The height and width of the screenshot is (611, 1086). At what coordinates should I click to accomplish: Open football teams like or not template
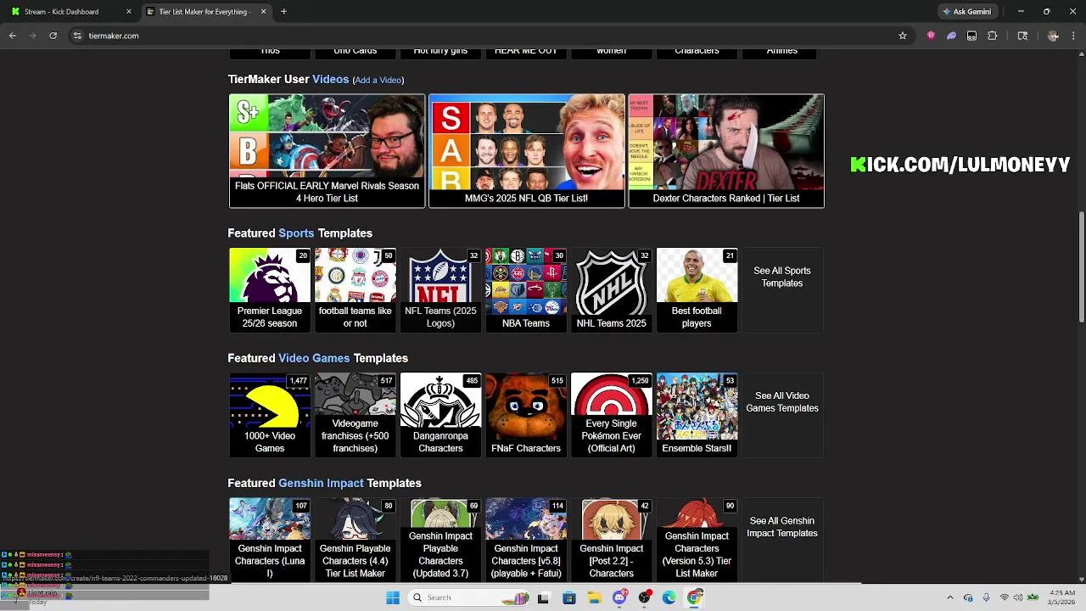[x=355, y=289]
